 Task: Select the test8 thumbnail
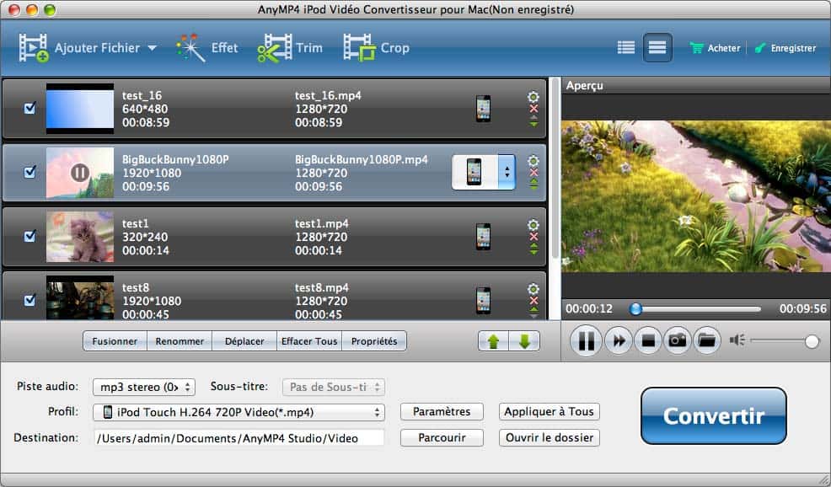[80, 297]
